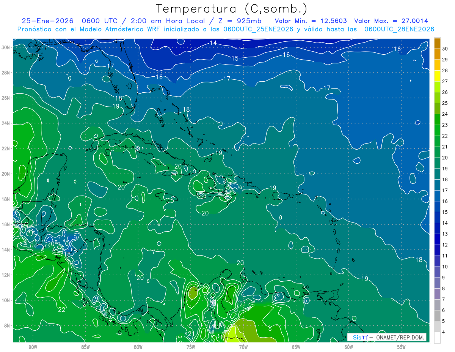Click the white bottom color scale swatch
Viewport: 455px width, 352px height.
(437, 338)
